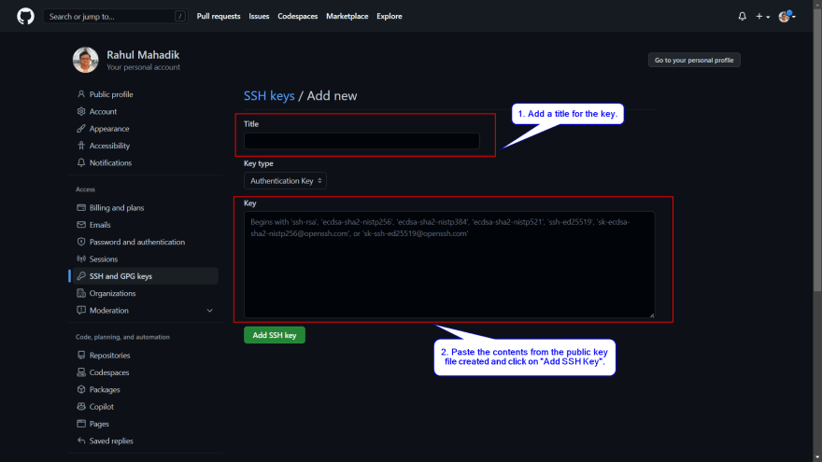Image resolution: width=822 pixels, height=462 pixels.
Task: Click the Emails envelope icon
Action: pos(81,225)
